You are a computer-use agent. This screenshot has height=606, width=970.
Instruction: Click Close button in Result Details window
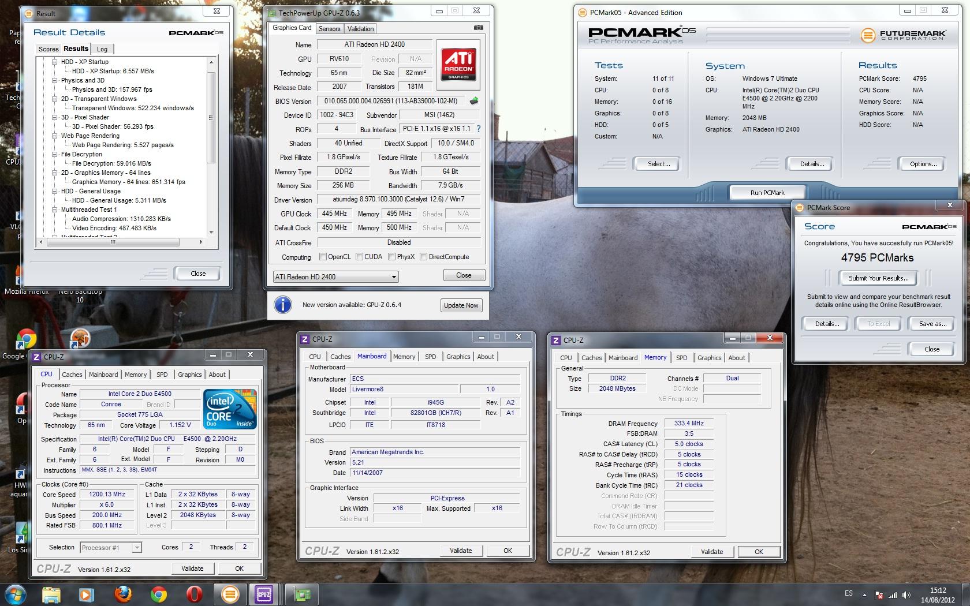pos(198,274)
